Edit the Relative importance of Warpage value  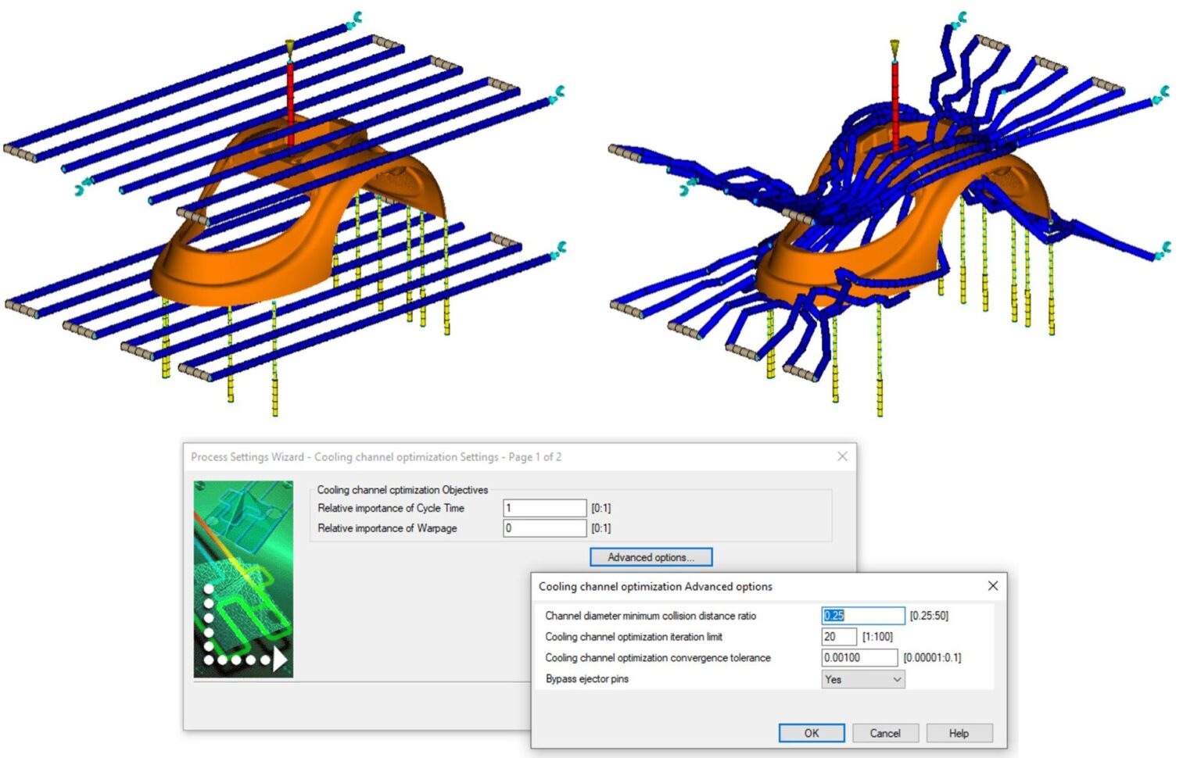tap(545, 527)
